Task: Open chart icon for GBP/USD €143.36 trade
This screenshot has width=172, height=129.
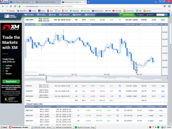Action: click(x=118, y=120)
